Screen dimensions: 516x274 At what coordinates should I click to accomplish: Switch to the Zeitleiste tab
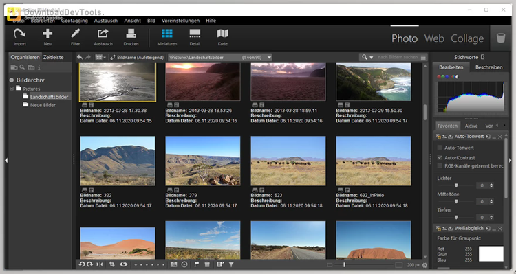pos(53,57)
